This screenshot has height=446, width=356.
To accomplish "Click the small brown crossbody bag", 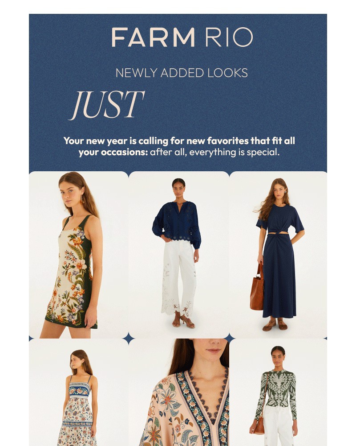I will coord(259,426).
